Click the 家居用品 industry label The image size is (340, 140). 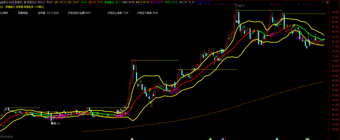[23, 13]
